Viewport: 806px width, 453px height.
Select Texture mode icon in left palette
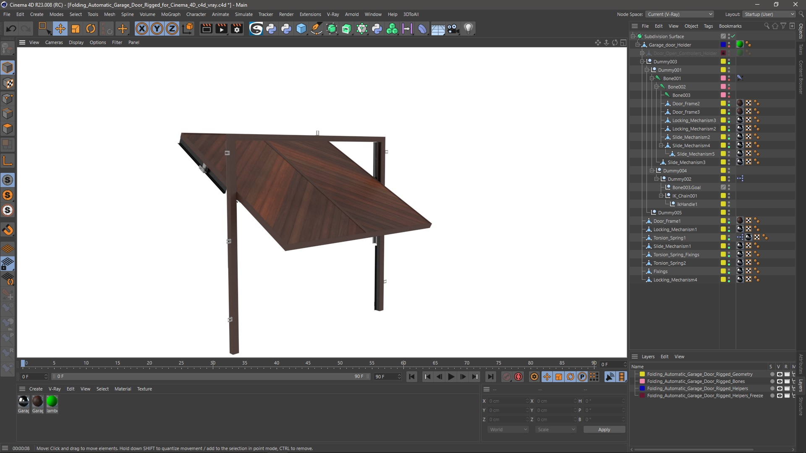pos(8,83)
